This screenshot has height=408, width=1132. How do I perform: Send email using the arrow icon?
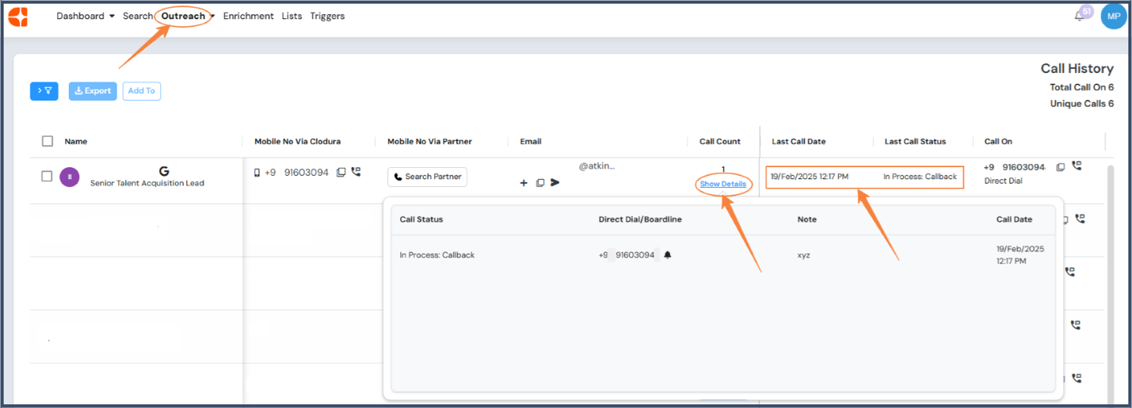555,183
